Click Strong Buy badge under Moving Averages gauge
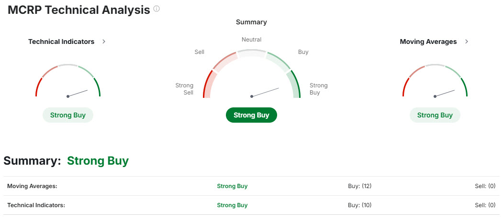 (435, 115)
